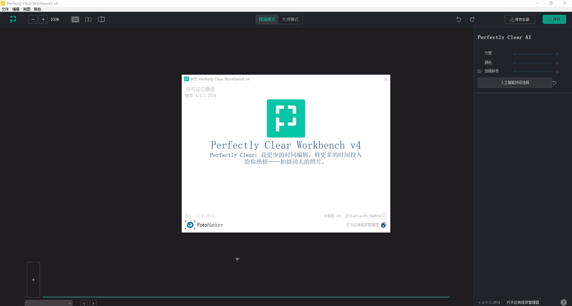Click the large Perfectly Clear logo in dialog

click(x=286, y=118)
